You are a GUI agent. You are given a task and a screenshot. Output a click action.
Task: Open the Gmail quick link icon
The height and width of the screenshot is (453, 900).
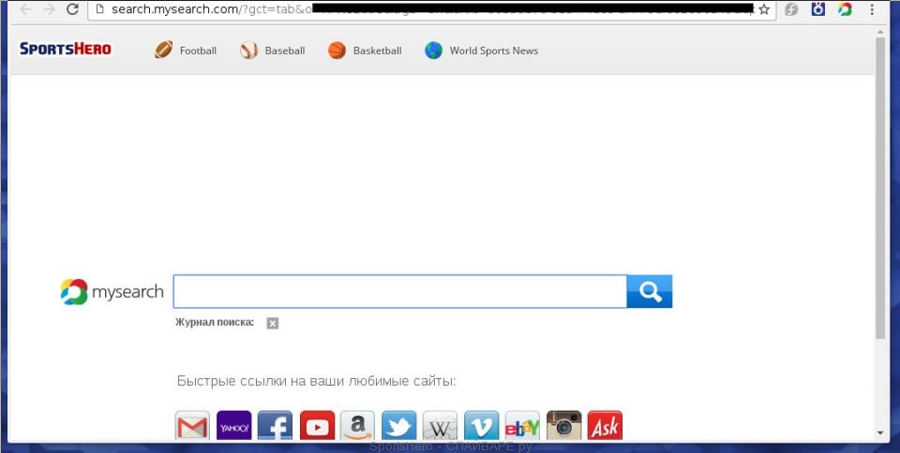pos(192,427)
